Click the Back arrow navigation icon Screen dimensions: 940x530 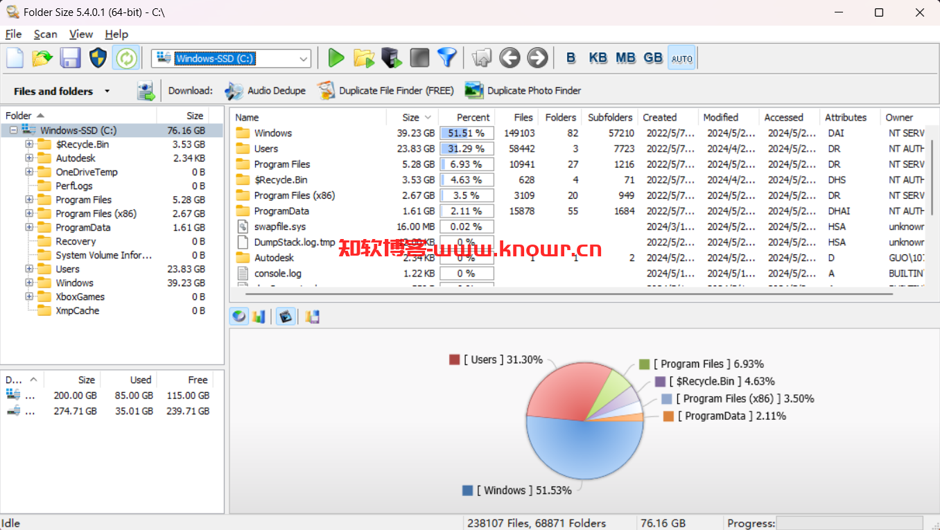510,58
